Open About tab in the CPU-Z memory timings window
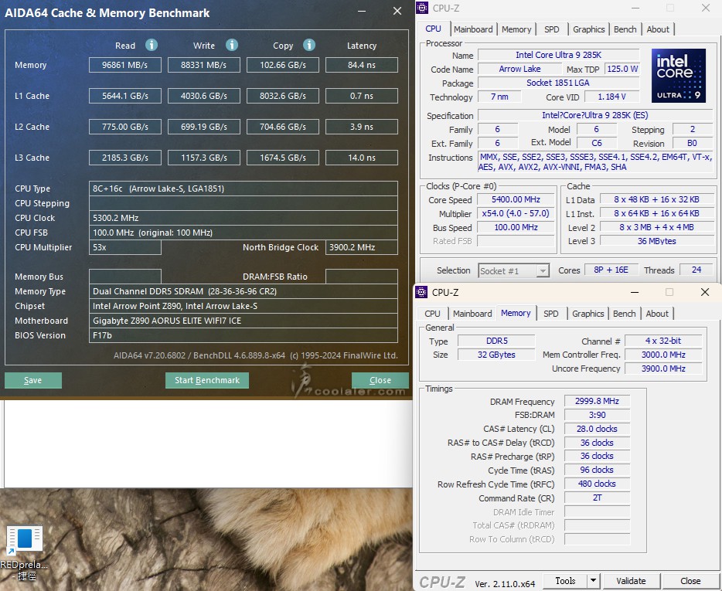The image size is (722, 591). 657,314
